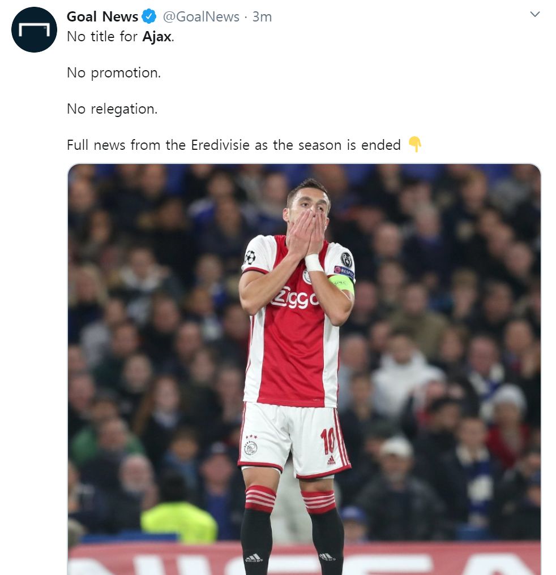Click the red number 10 on the shorts
The width and height of the screenshot is (556, 575).
click(x=328, y=442)
